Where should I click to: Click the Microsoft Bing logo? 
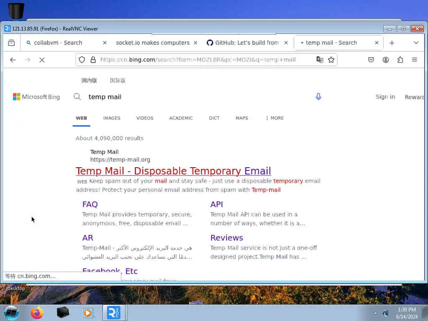pos(36,97)
